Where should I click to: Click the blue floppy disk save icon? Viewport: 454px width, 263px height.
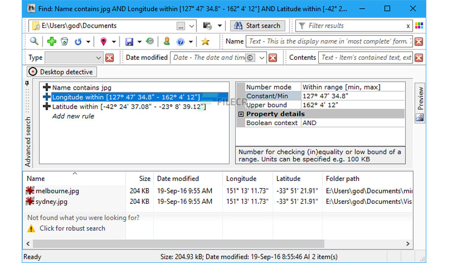(129, 41)
